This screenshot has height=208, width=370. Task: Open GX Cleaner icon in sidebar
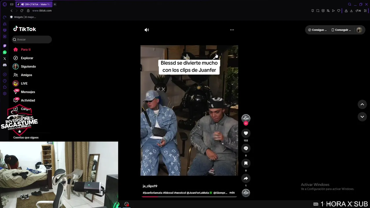point(5,24)
